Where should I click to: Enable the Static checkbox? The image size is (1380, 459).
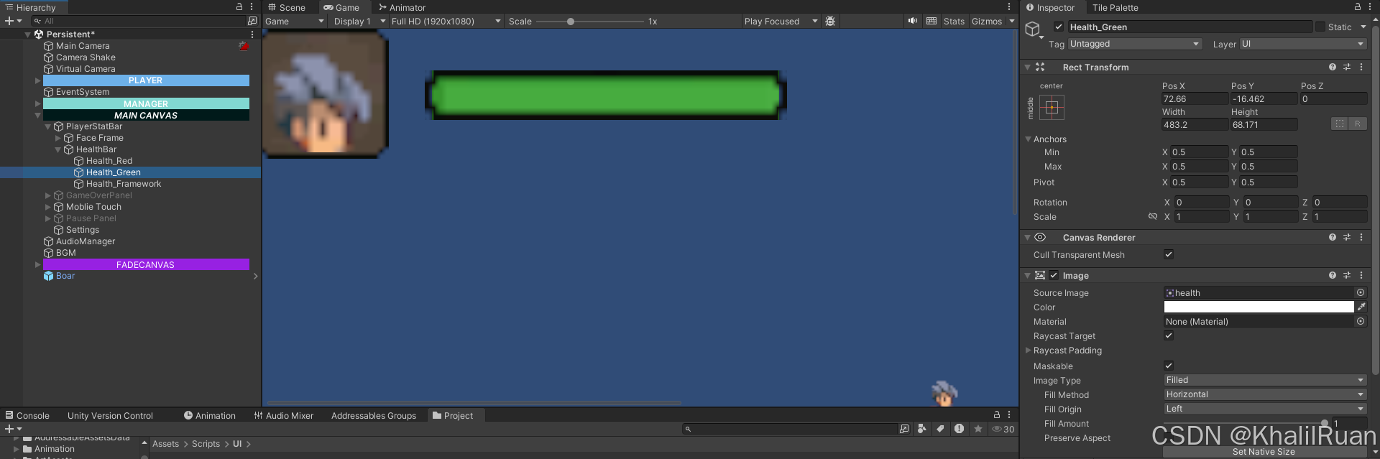[1320, 27]
